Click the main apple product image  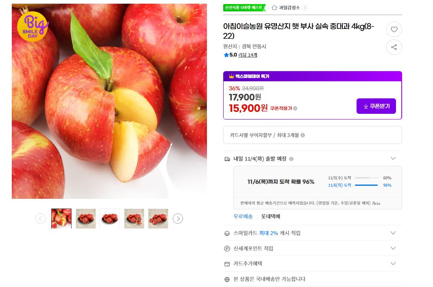click(109, 101)
